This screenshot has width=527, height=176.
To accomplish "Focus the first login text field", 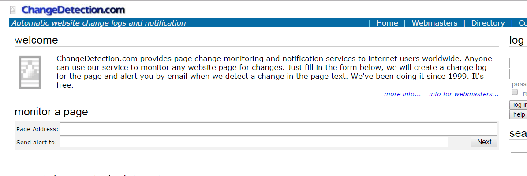I will [x=518, y=63].
